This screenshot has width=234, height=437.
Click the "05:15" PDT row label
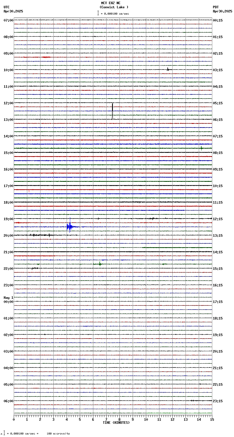coord(218,103)
